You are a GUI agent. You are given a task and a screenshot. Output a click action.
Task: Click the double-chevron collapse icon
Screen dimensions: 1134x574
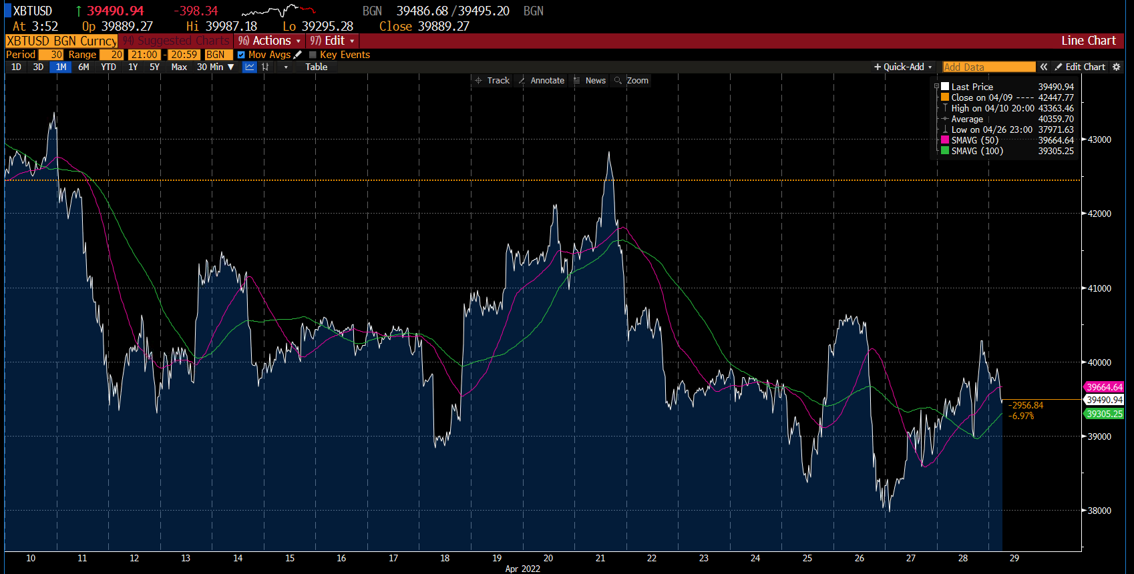coord(1043,67)
